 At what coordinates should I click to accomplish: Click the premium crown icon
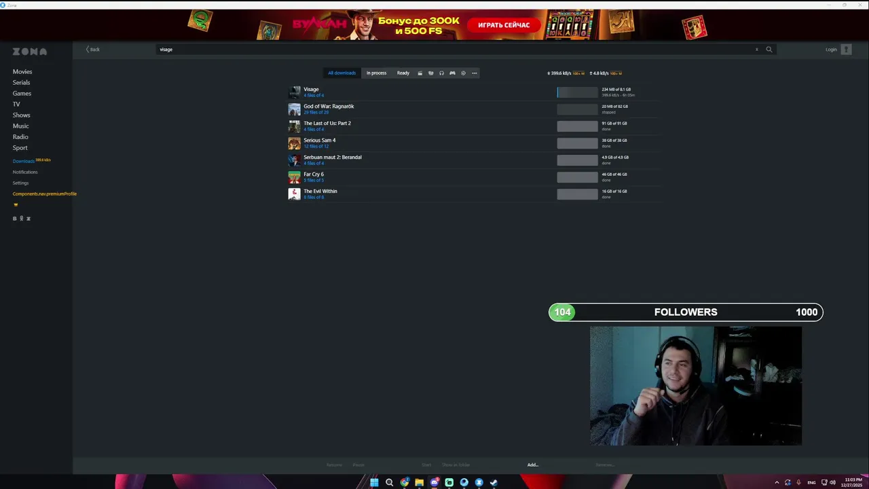16,204
